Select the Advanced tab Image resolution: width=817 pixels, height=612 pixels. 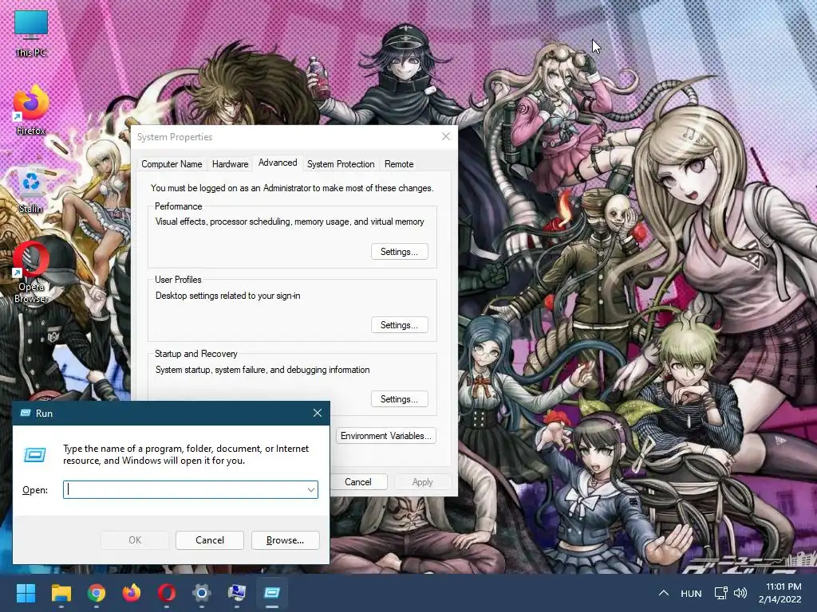(278, 163)
